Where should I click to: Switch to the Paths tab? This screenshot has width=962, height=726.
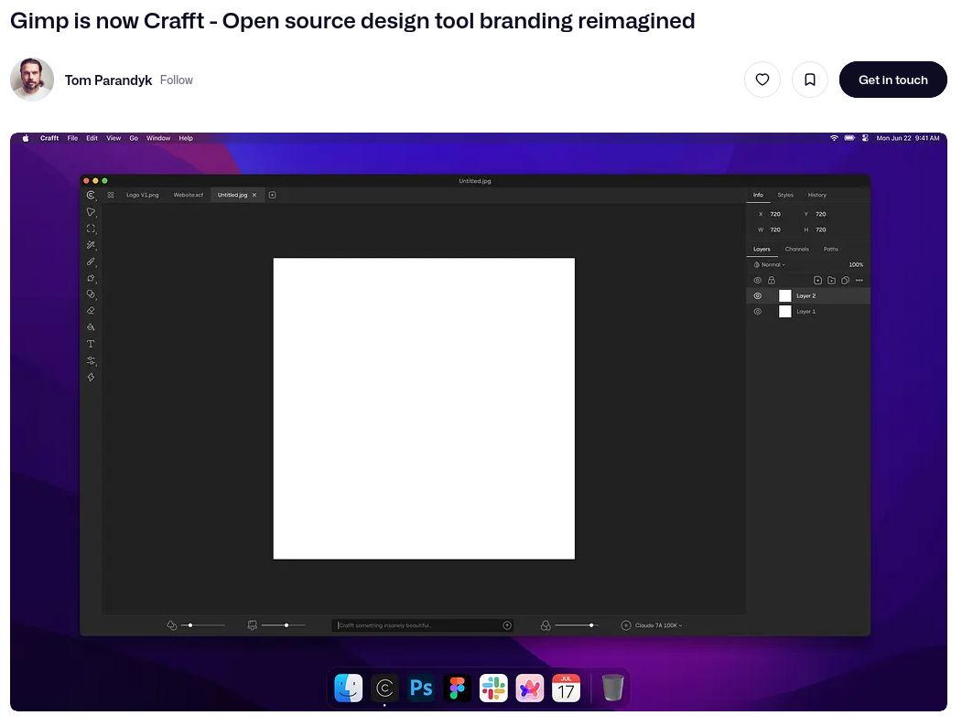831,249
